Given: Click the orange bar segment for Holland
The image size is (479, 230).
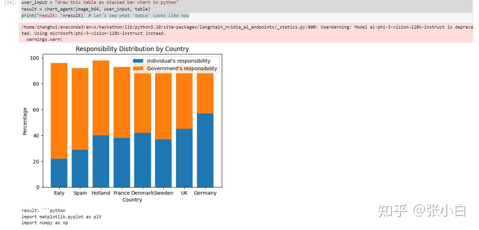Looking at the screenshot, I should click(101, 98).
